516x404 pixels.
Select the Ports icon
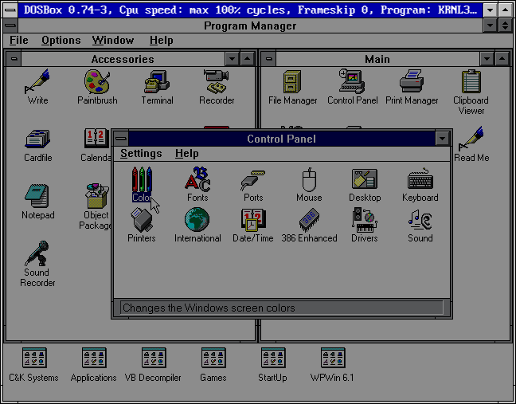tap(253, 184)
